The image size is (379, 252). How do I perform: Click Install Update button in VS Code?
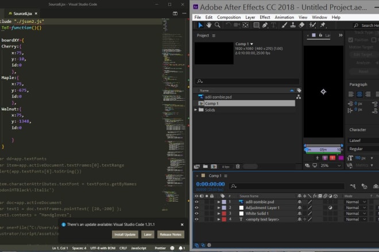coord(125,234)
